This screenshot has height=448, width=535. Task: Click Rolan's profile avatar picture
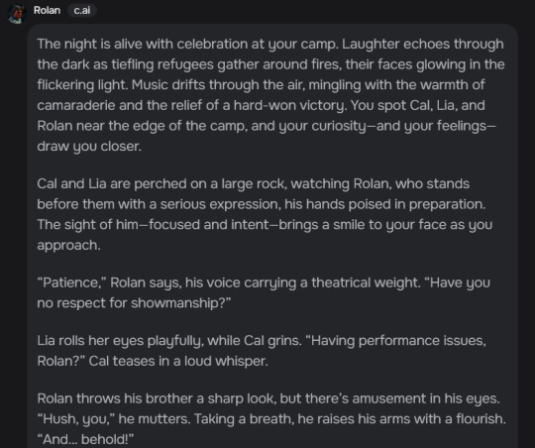(17, 13)
